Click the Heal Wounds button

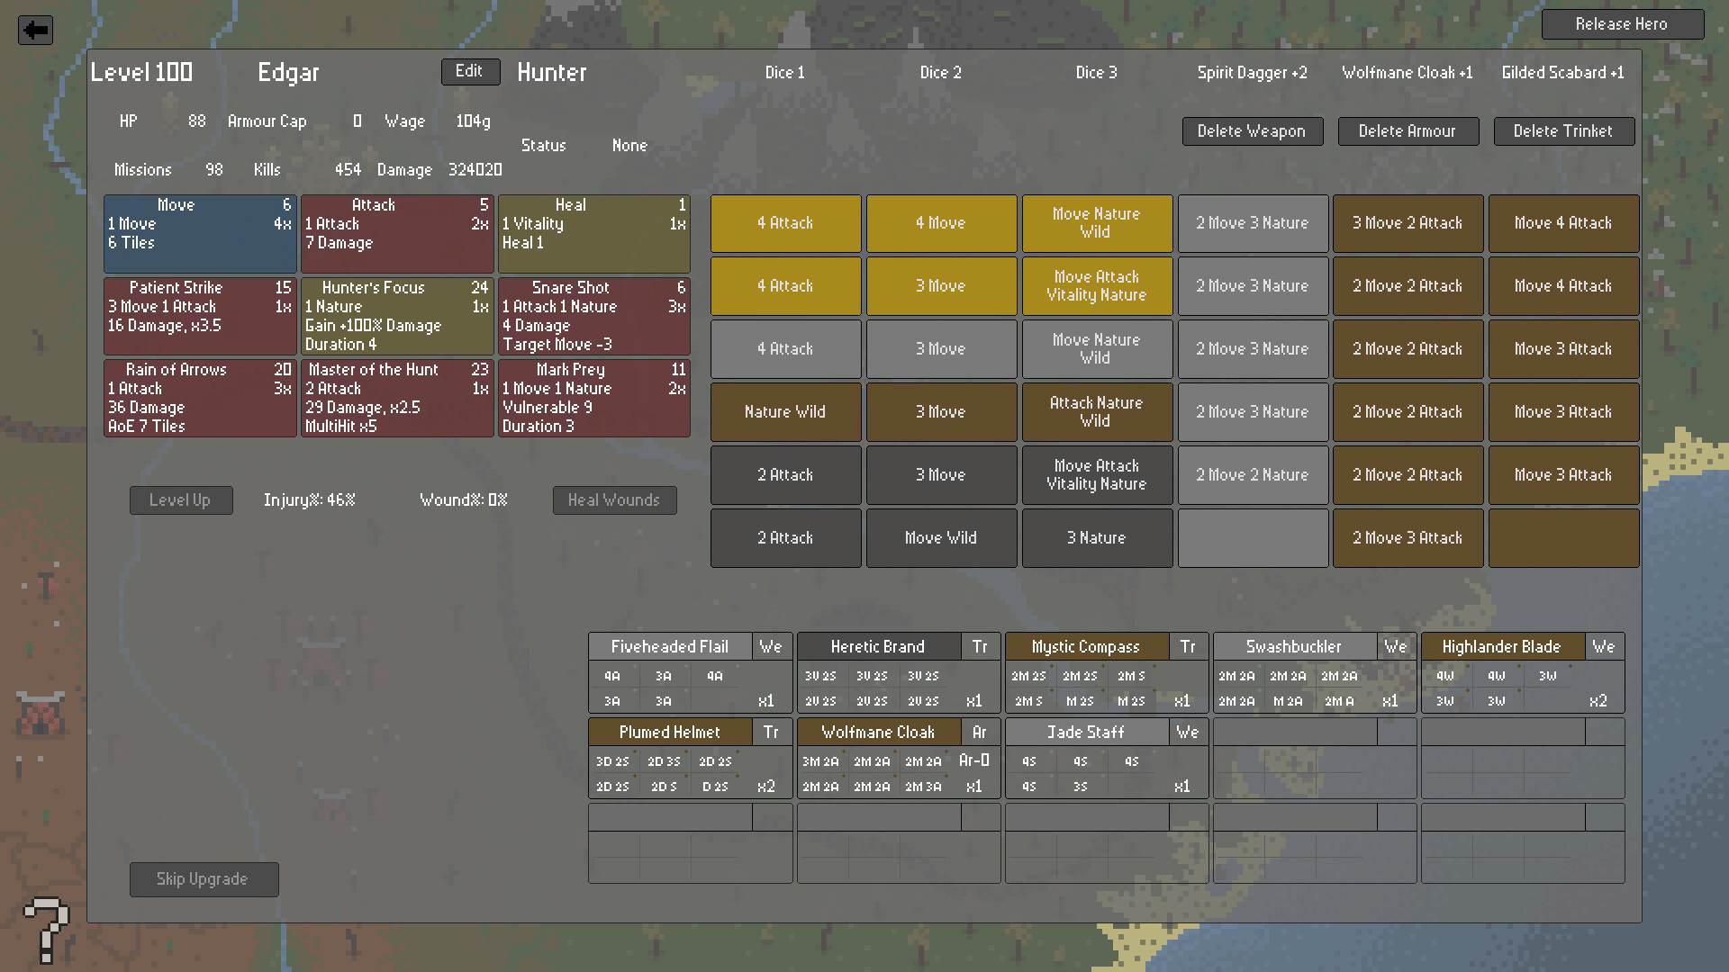tap(614, 500)
